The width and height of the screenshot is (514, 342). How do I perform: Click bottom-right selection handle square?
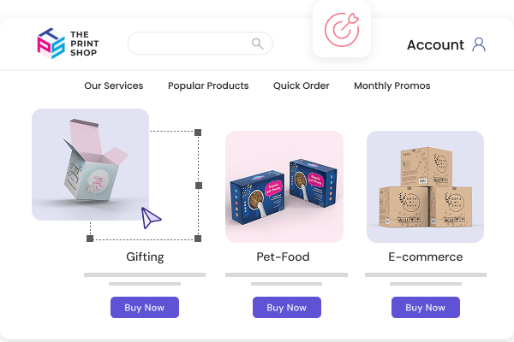tap(198, 239)
